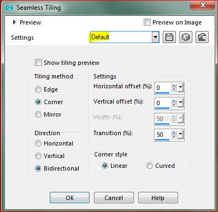Click the camera icon in title bar
Screen dimensions: 218x212
9,8
